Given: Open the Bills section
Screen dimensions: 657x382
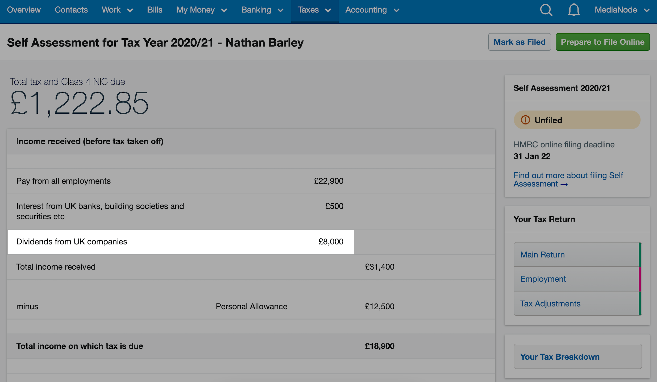Looking at the screenshot, I should coord(155,10).
